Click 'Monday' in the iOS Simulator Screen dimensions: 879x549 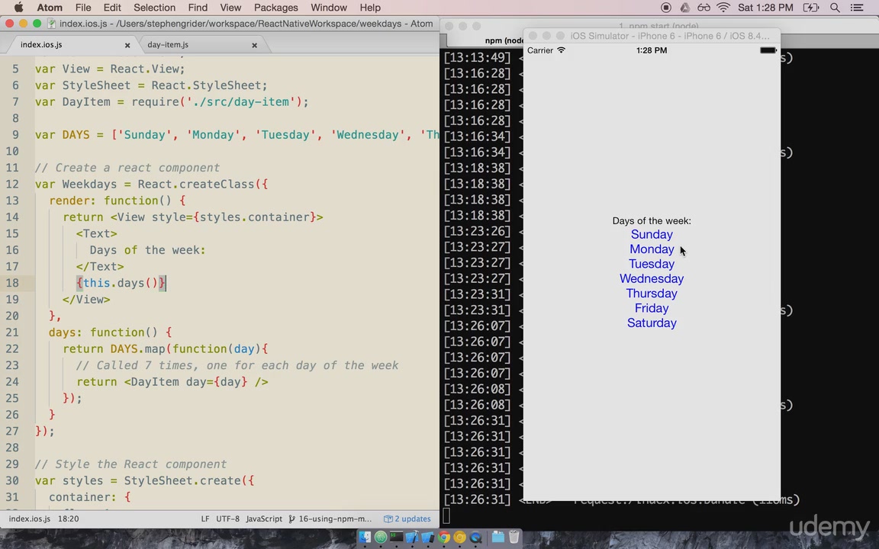[x=652, y=249]
